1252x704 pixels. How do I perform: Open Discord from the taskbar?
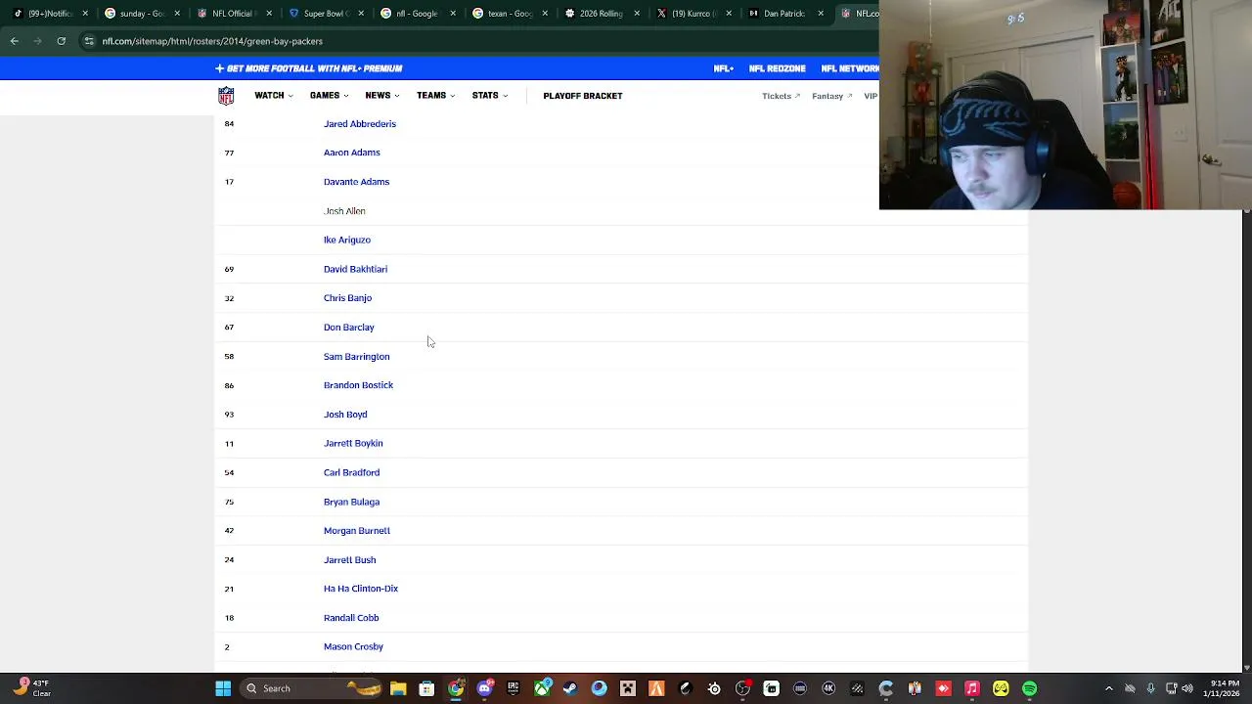pyautogui.click(x=485, y=688)
